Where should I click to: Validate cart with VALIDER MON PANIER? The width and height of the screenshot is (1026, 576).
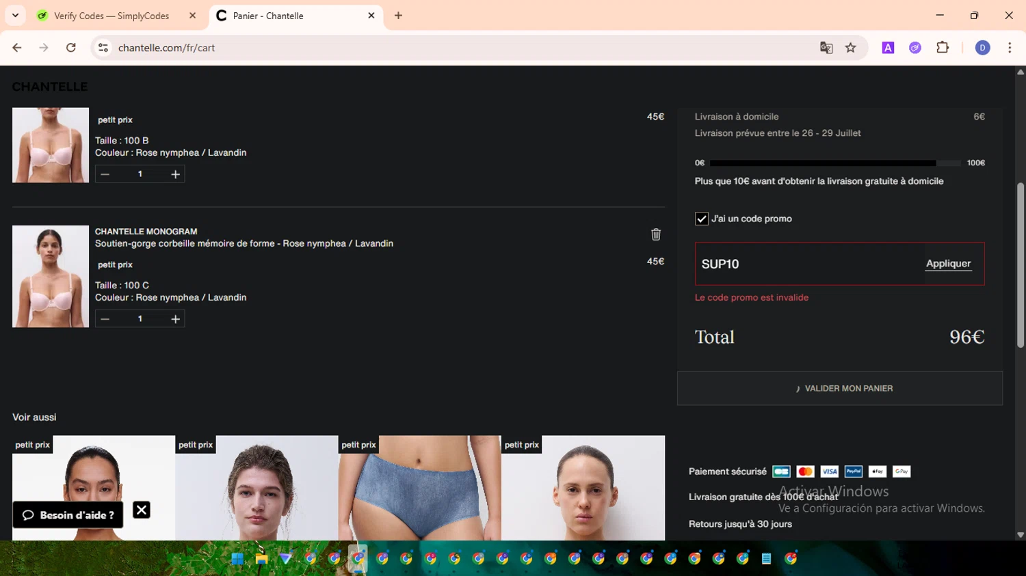(x=840, y=388)
